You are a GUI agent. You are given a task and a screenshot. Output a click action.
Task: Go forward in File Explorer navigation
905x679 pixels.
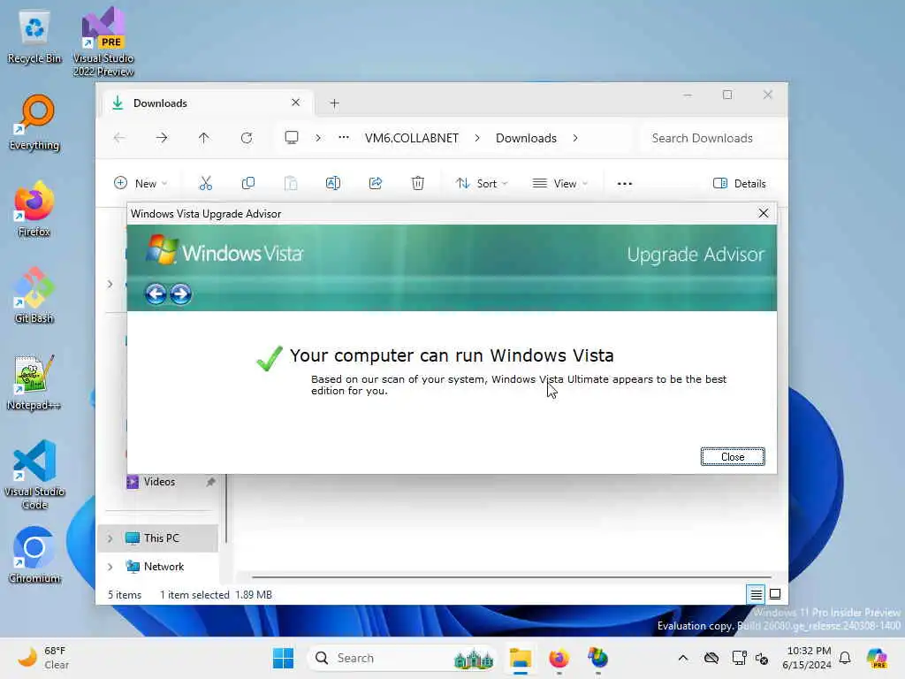162,138
